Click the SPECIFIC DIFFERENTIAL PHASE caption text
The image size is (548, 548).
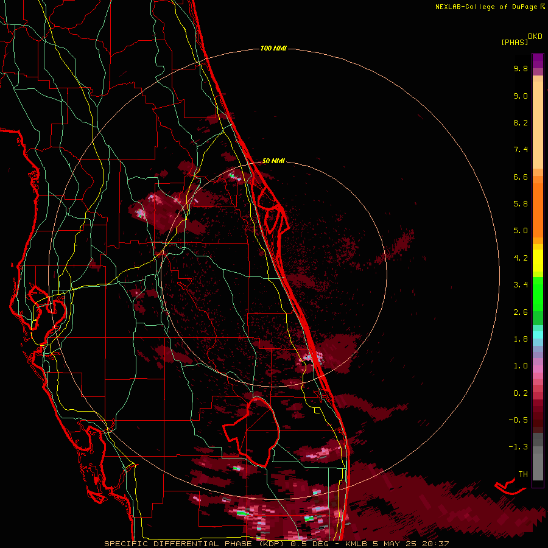tap(178, 544)
